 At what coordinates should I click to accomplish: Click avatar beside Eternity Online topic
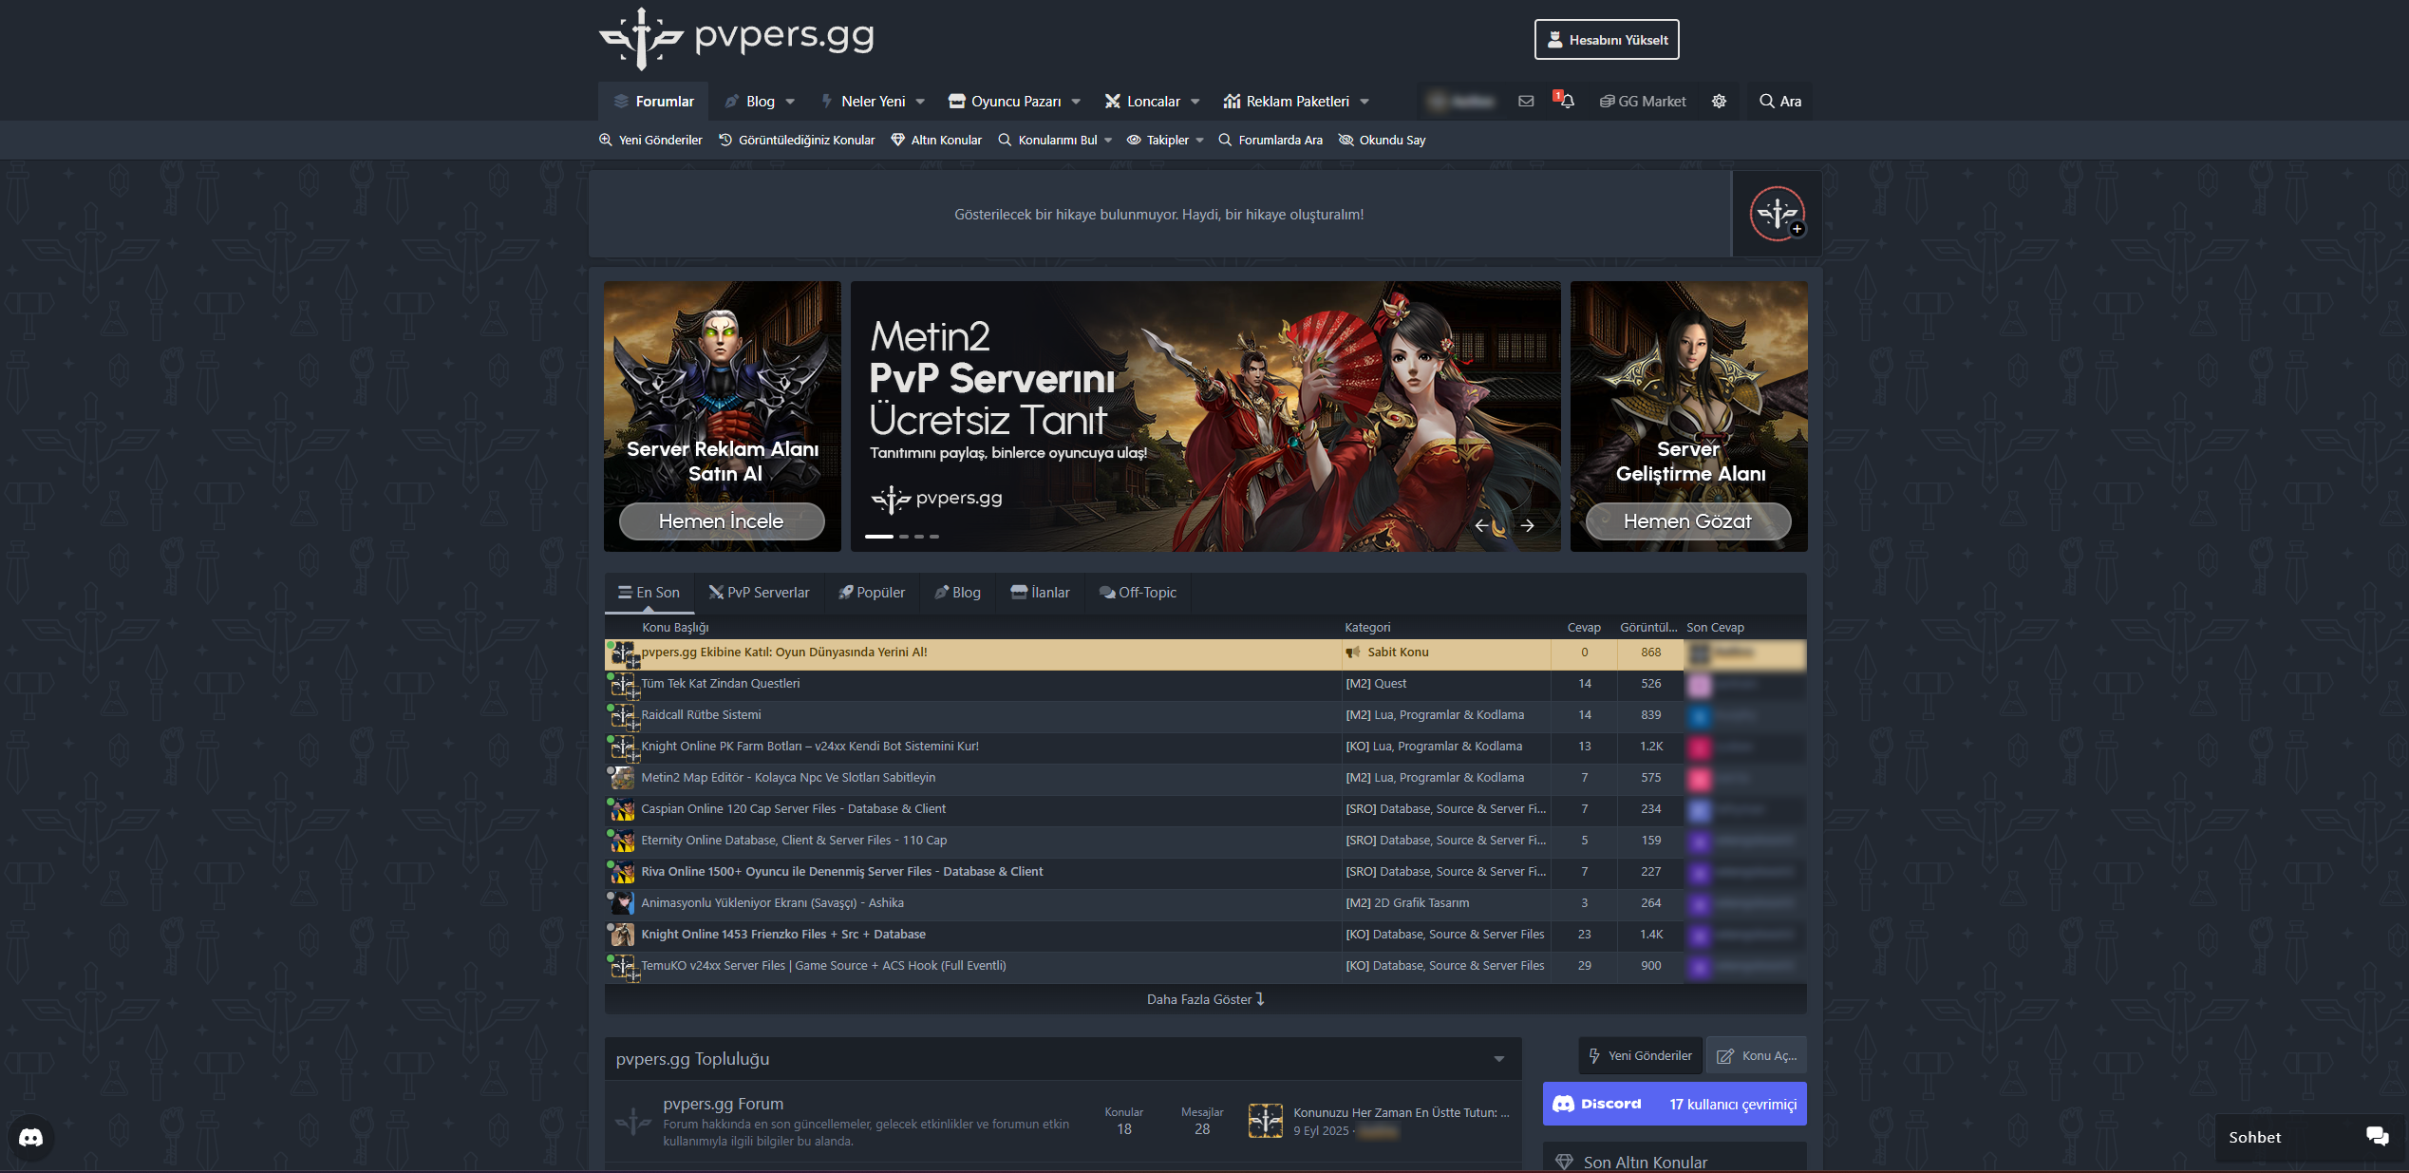pos(623,841)
